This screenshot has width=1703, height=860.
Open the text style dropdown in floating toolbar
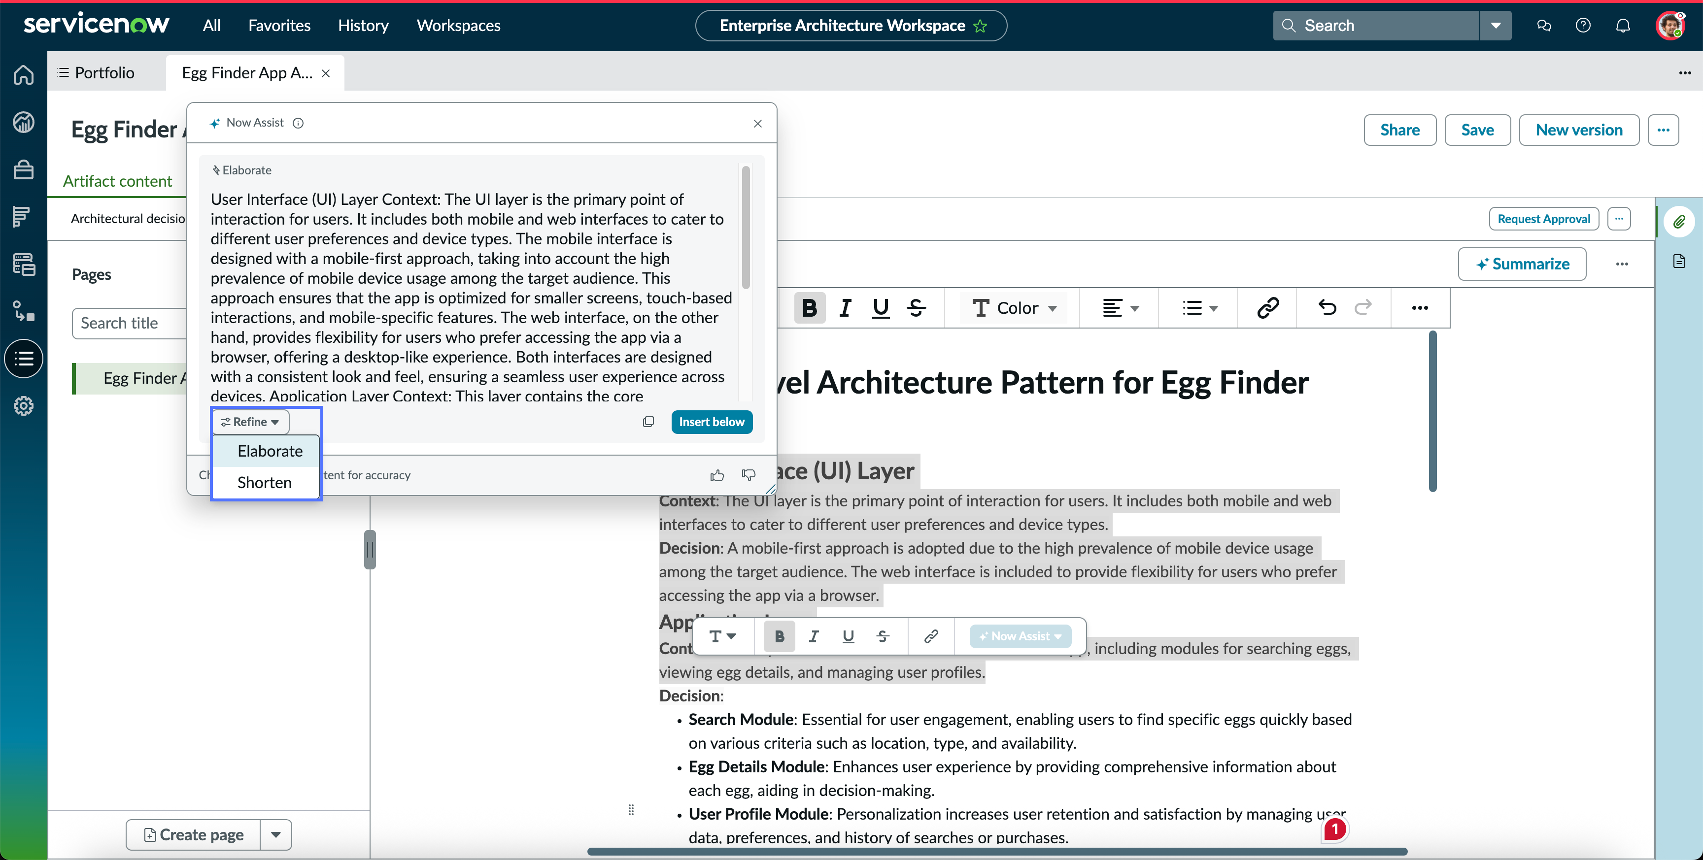722,636
